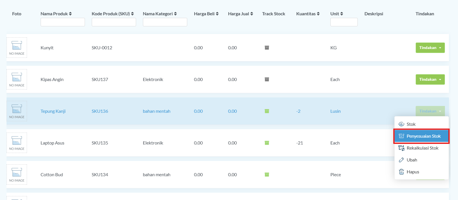Sort by Kode Produk (SKU) column arrows
Image resolution: width=458 pixels, height=200 pixels.
click(x=132, y=14)
